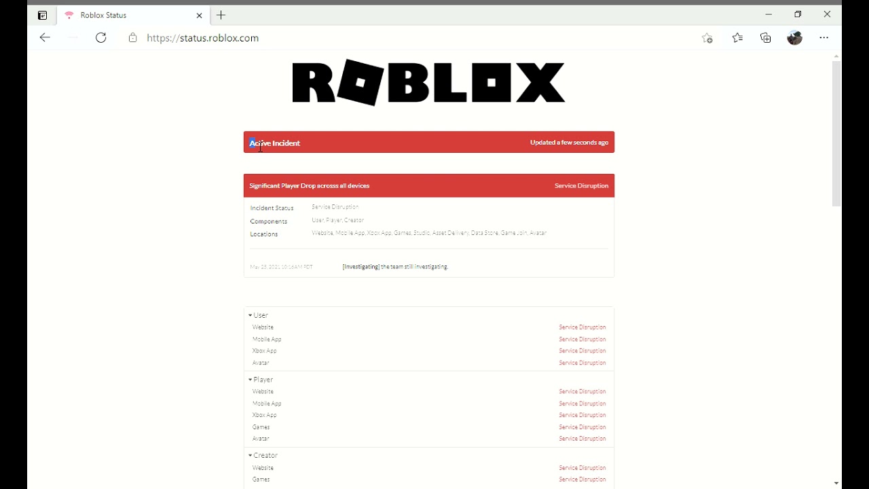Click Service Disruption label in incident header

[582, 185]
